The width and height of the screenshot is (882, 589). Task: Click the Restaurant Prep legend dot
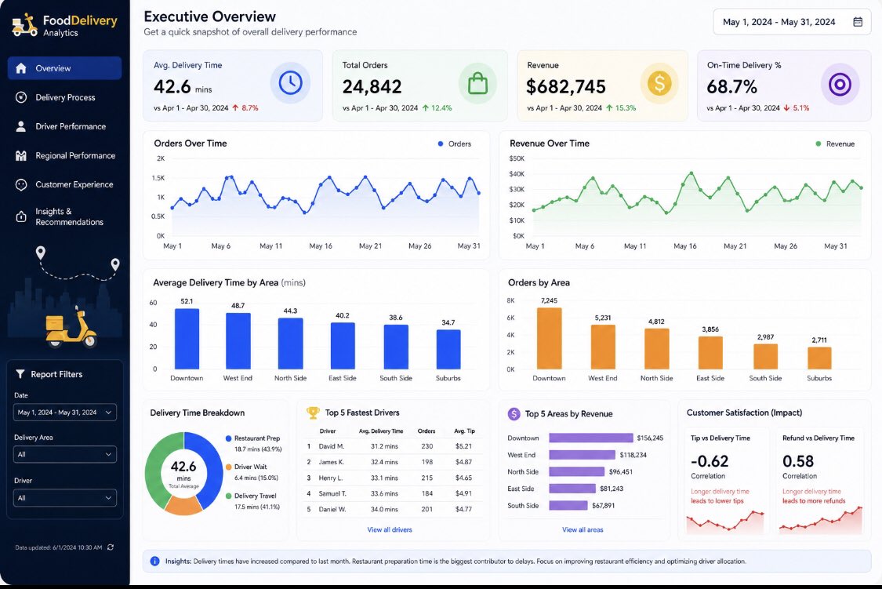tap(228, 438)
